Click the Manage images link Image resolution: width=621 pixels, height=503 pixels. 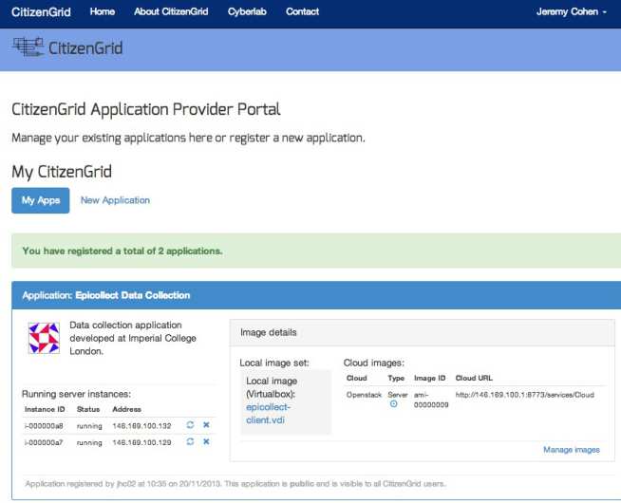571,450
